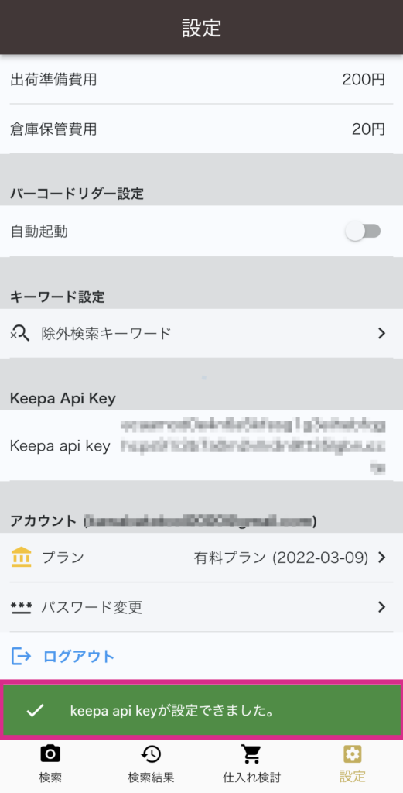Edit the 倉庫保管費用 20円 value
Image resolution: width=403 pixels, height=793 pixels.
(369, 129)
